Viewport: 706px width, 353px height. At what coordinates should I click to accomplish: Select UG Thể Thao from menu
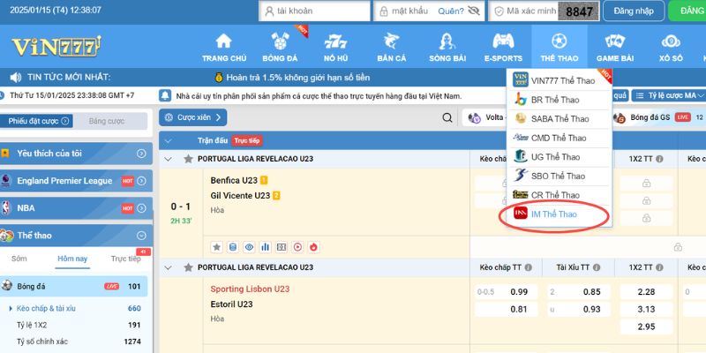tap(560, 157)
